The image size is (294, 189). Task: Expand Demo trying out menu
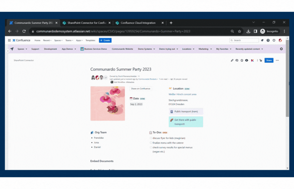[x=168, y=49]
